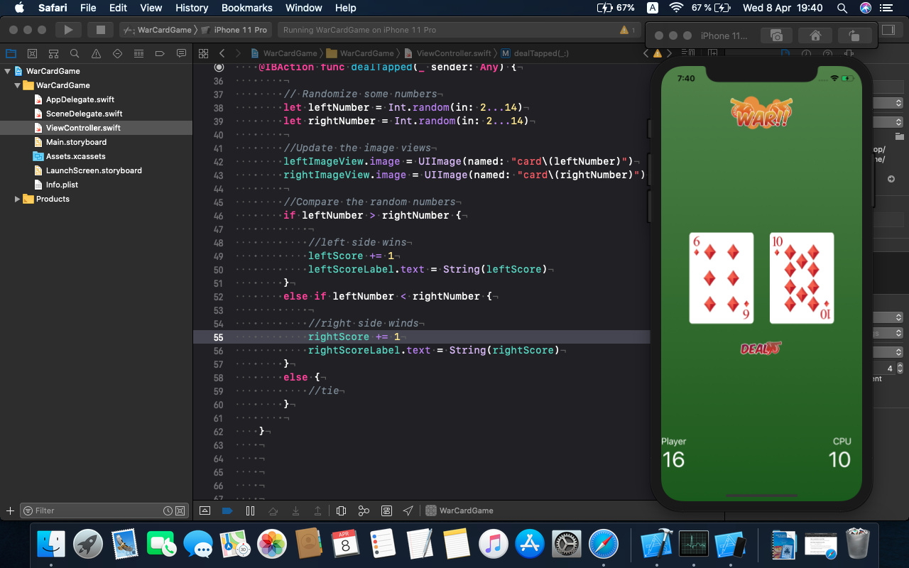The height and width of the screenshot is (568, 909).
Task: Toggle the right inspector panel visibility
Action: pos(888,30)
